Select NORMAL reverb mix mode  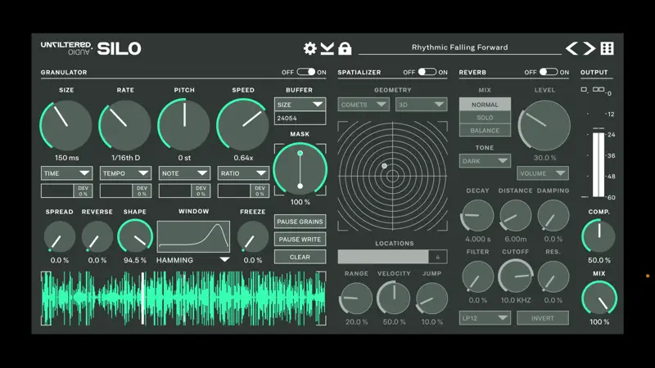point(485,105)
